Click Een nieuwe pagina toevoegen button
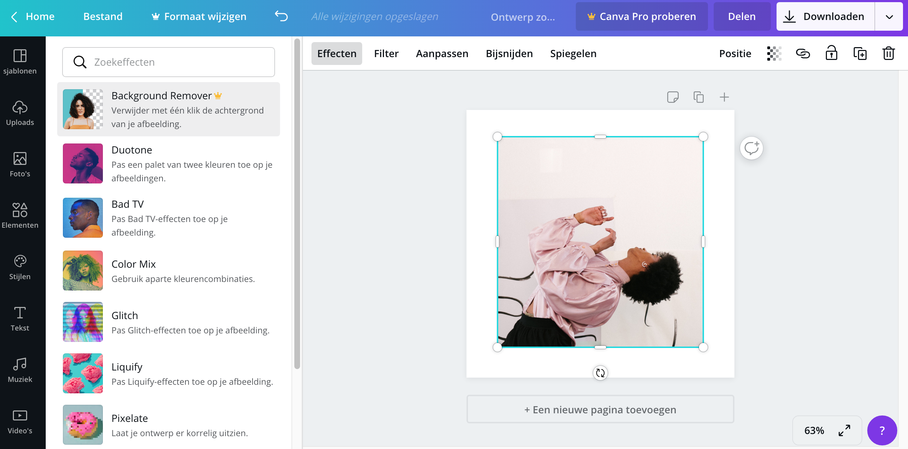The image size is (908, 449). 600,409
